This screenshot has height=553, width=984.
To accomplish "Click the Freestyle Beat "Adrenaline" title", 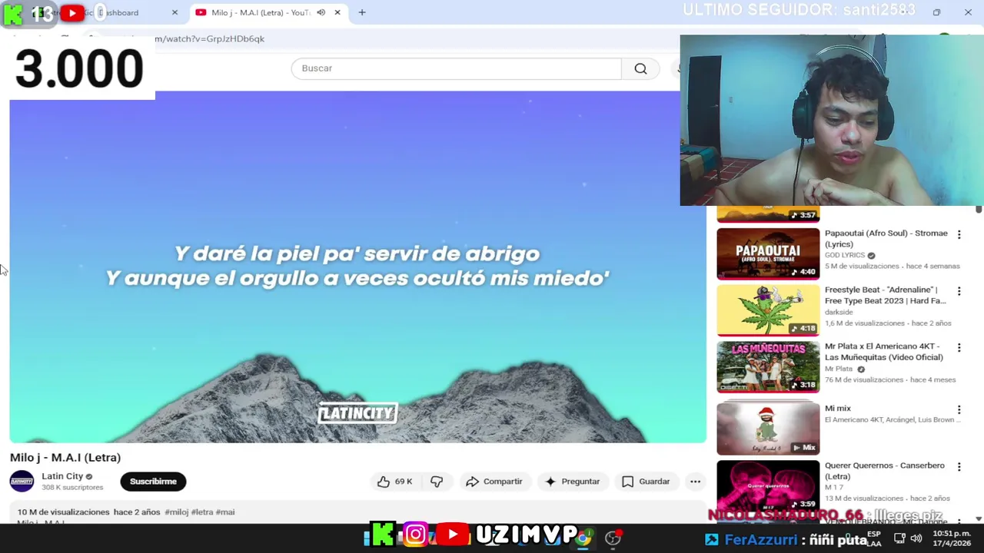I will 886,295.
